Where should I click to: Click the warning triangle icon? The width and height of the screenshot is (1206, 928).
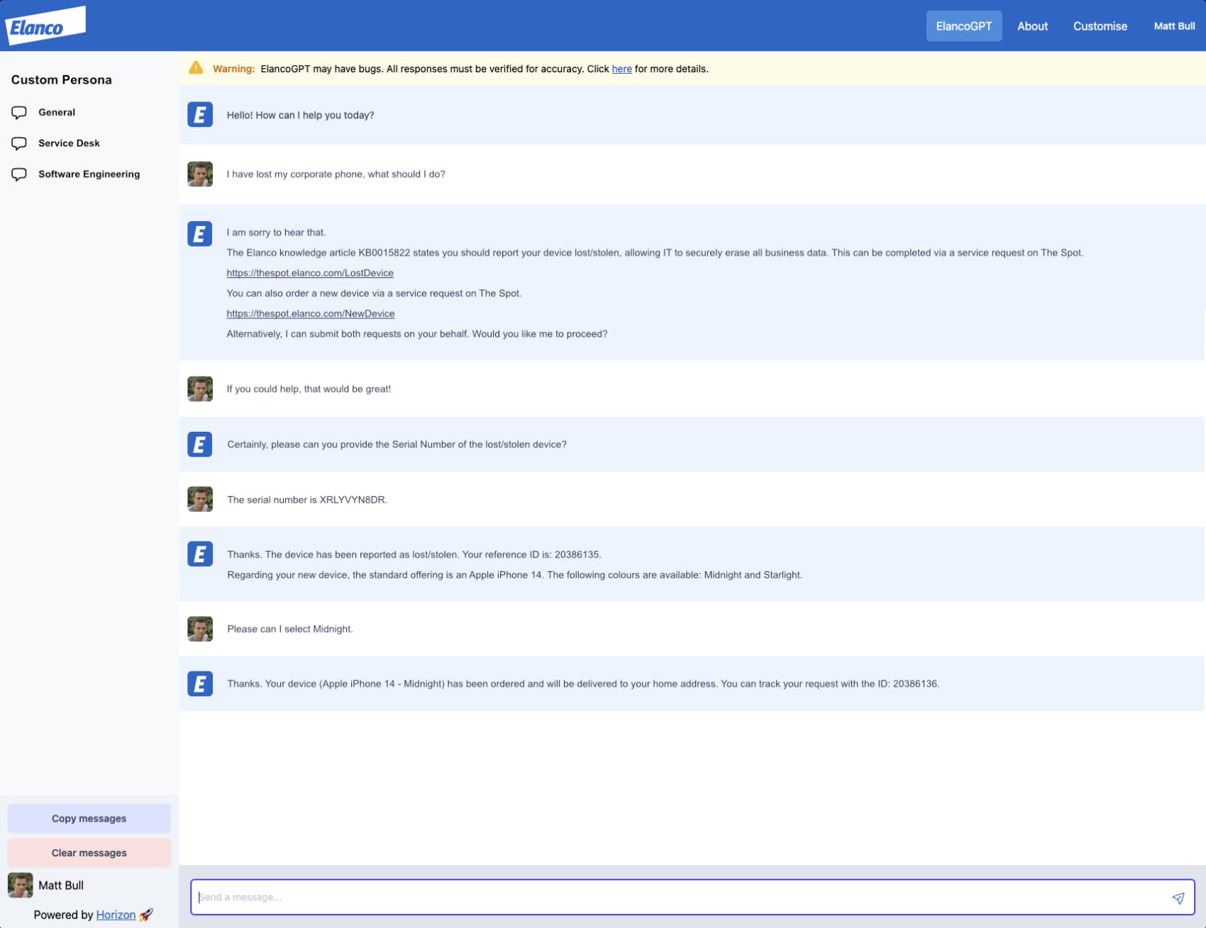196,68
